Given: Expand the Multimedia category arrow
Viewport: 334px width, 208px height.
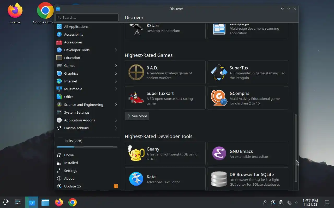Looking at the screenshot, I should tap(116, 89).
